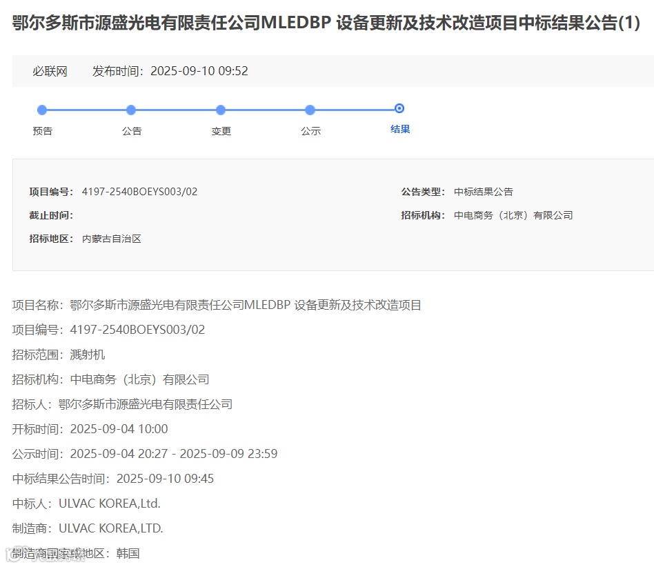Click 中标结果公告 announcement type value
Image resolution: width=654 pixels, height=567 pixels.
click(484, 192)
